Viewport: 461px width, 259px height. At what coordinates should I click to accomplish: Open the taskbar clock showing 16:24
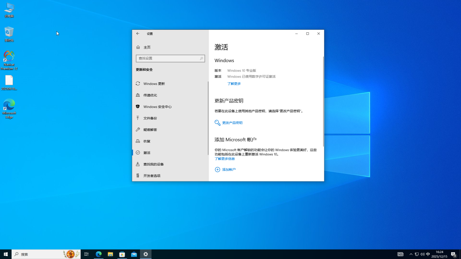click(x=439, y=254)
